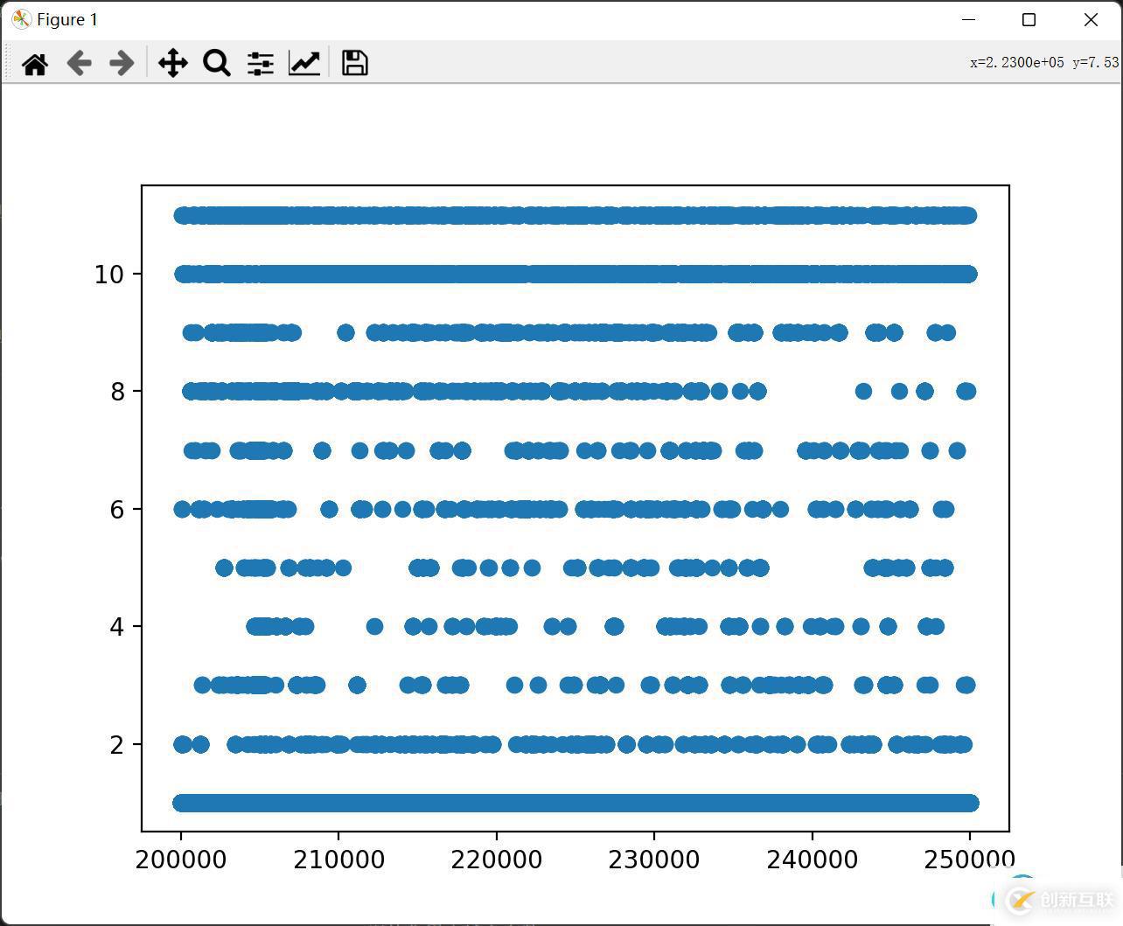Image resolution: width=1123 pixels, height=926 pixels.
Task: Click the y-axis tick label 10
Action: point(108,275)
